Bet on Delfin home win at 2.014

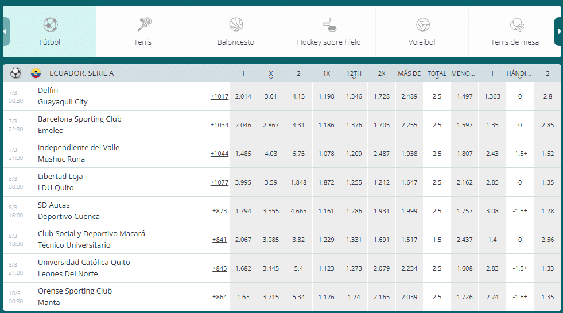(243, 96)
